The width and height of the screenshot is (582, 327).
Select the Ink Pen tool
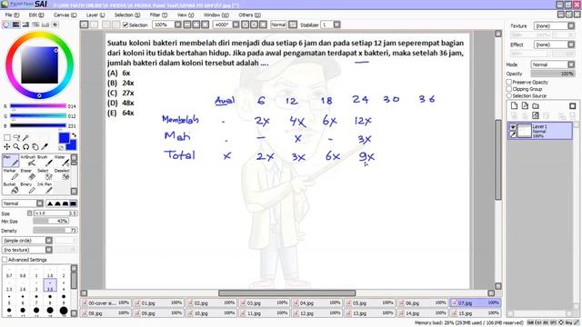45,188
